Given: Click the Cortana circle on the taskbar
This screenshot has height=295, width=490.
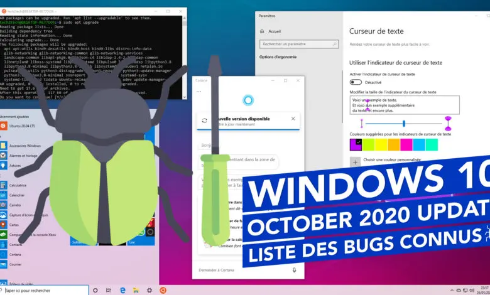Looking at the screenshot, I should click(x=95, y=291).
